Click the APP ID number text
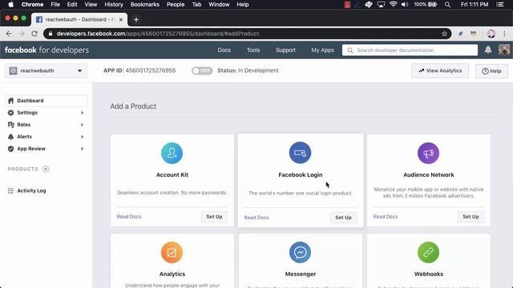Screen dimensions: 513x288 [x=151, y=70]
